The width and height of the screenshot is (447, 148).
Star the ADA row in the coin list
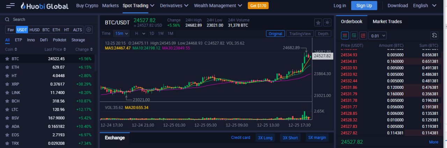pyautogui.click(x=7, y=126)
